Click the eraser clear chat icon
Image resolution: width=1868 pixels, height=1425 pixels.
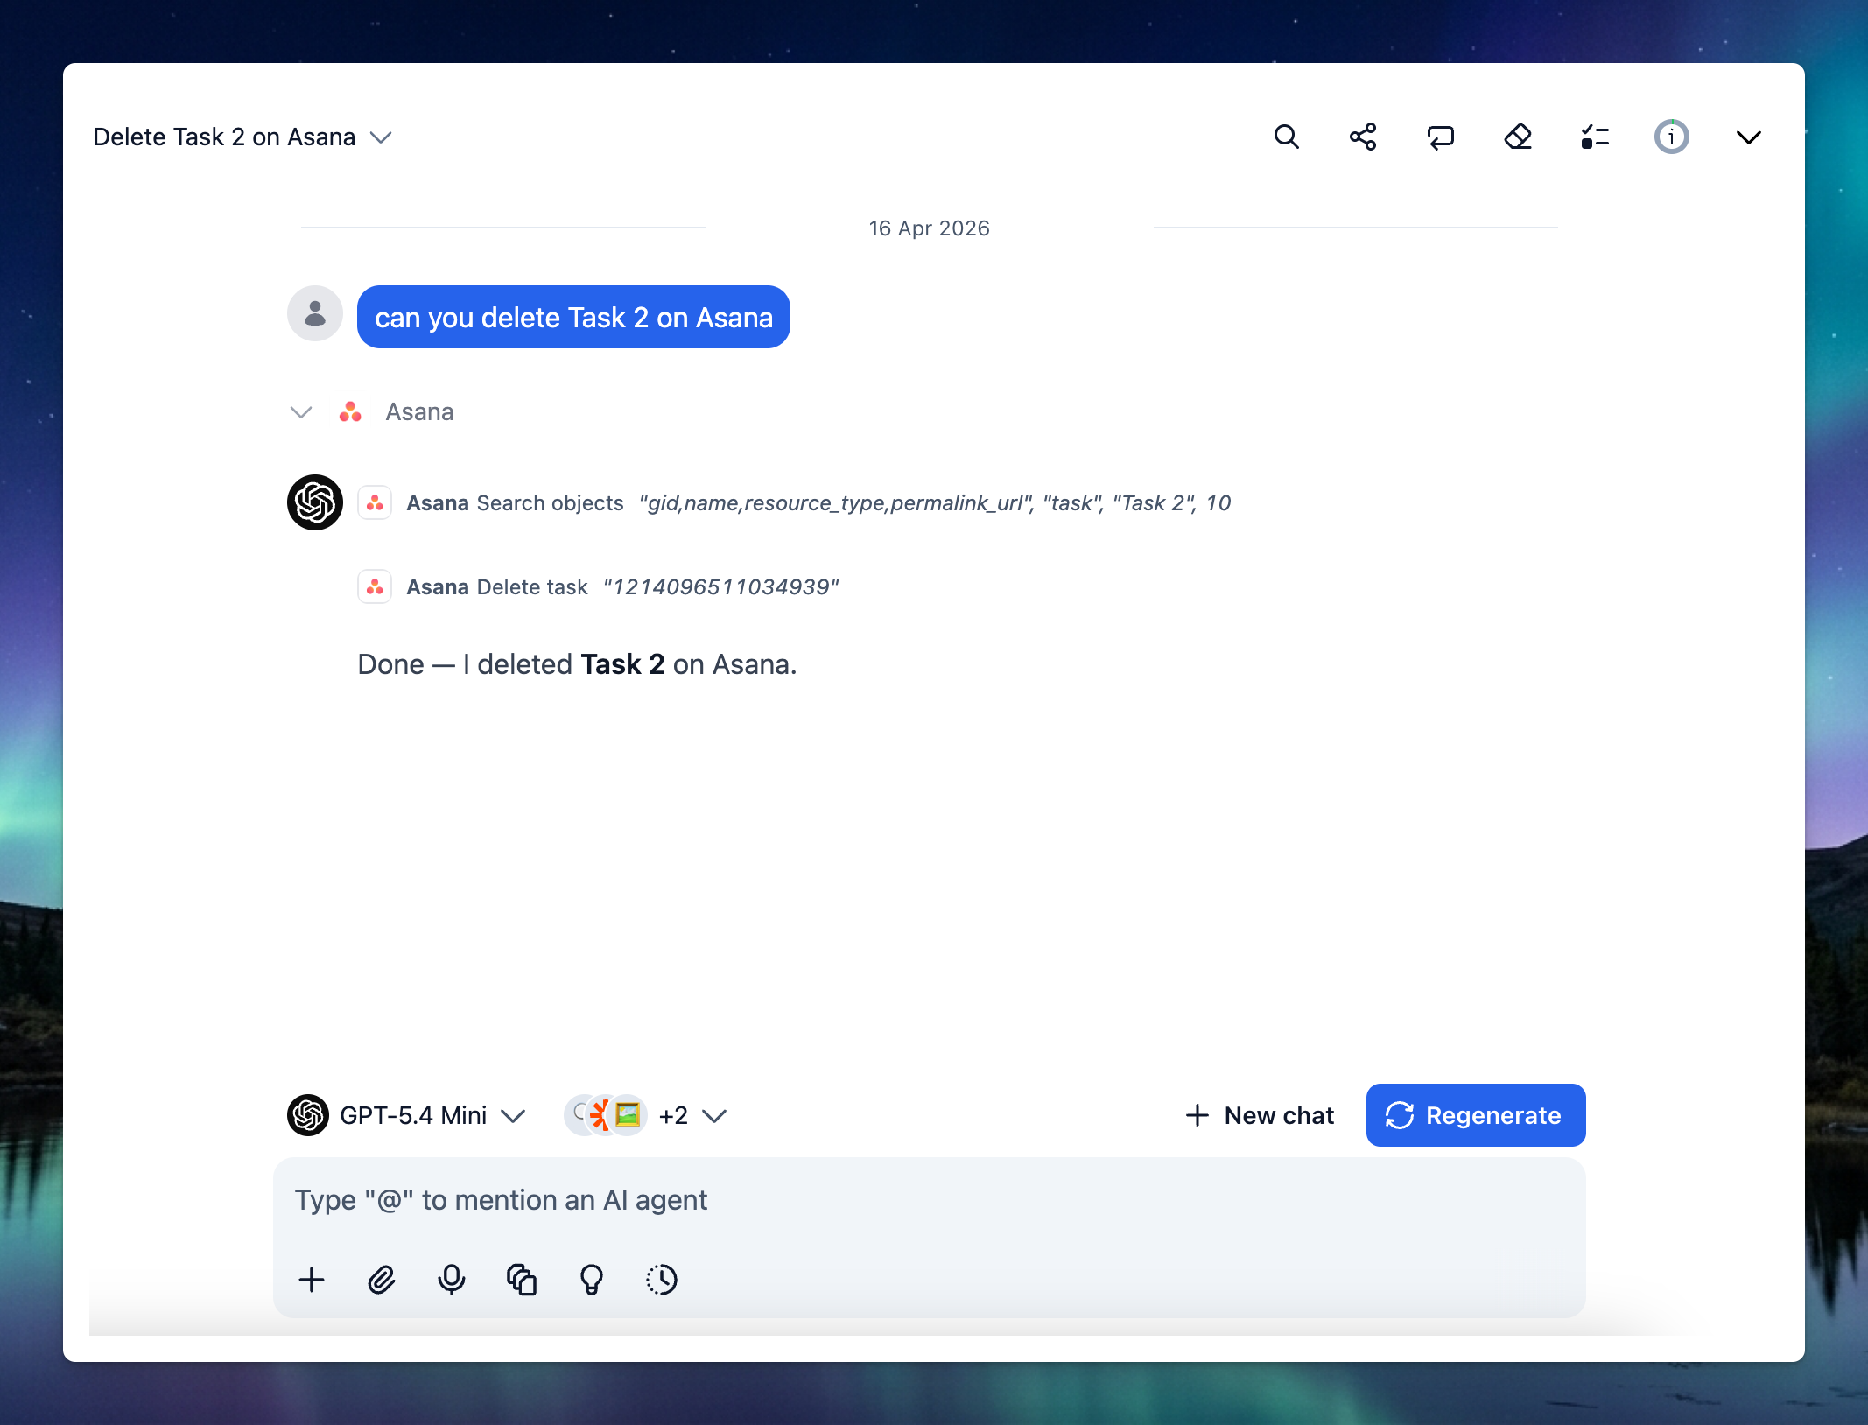coord(1517,137)
